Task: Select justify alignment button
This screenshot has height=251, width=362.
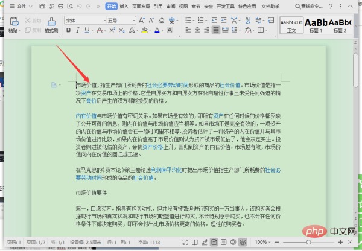Action: tap(215, 30)
